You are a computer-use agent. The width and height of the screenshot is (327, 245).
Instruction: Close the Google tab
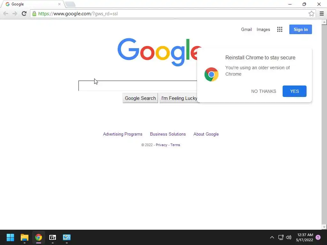coord(59,4)
